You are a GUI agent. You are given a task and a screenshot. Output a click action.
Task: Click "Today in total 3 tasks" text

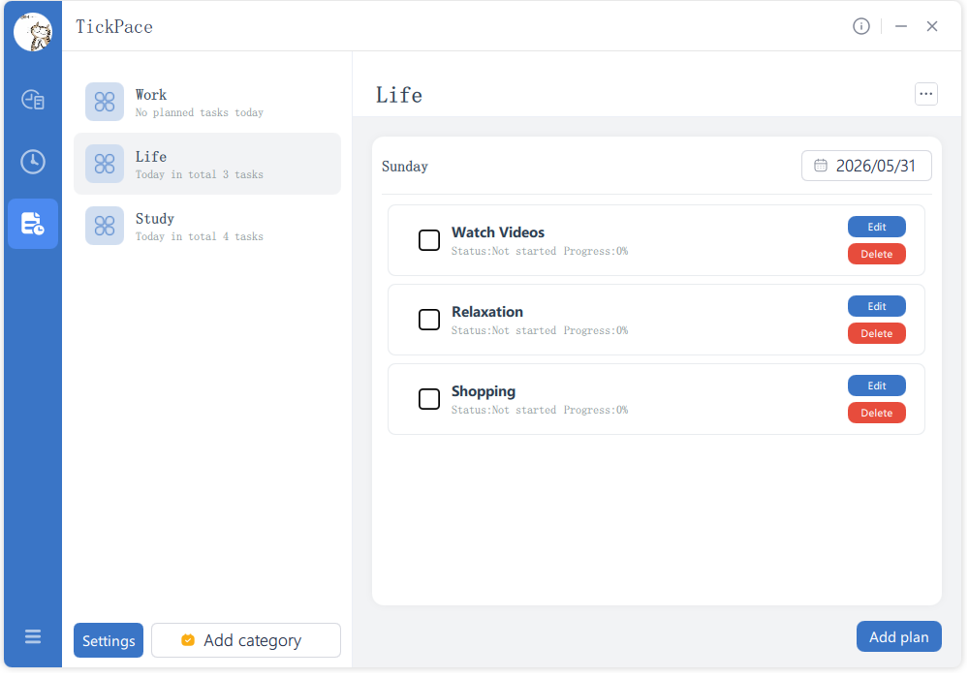pyautogui.click(x=200, y=174)
